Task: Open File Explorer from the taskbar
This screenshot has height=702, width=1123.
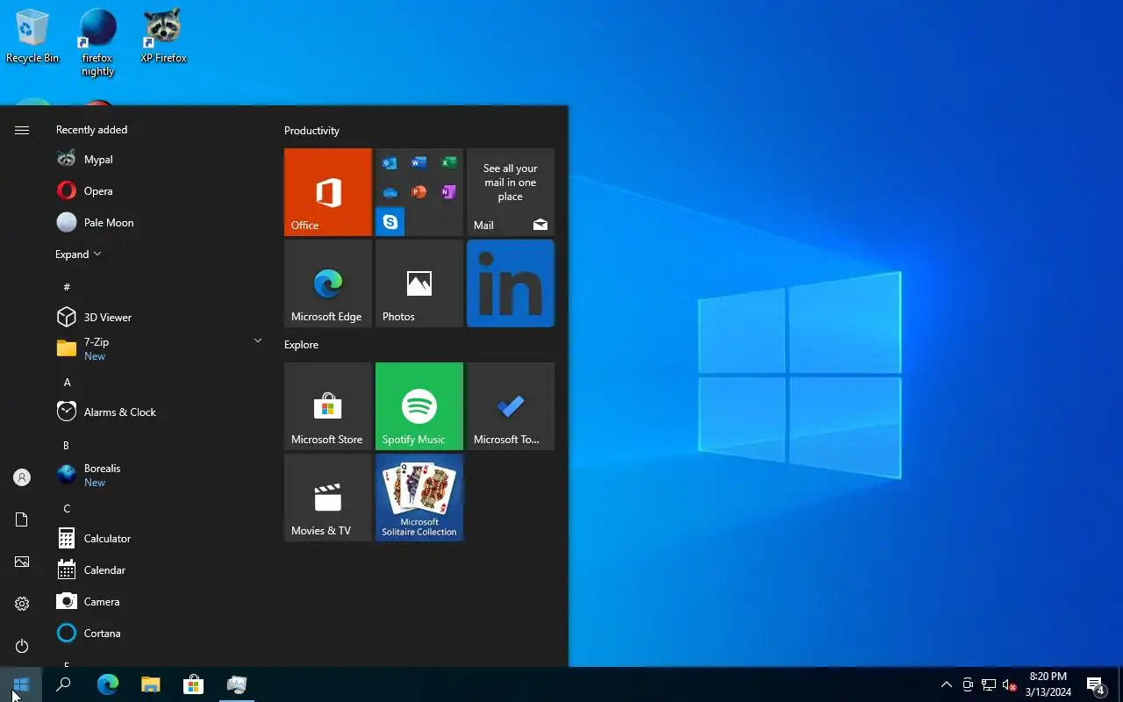Action: point(150,684)
